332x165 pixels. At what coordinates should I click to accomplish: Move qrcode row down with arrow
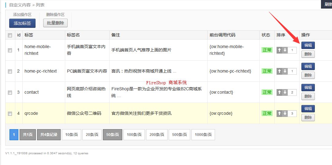285,114
